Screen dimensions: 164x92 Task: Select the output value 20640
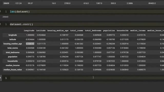pyautogui.click(x=5, y=17)
